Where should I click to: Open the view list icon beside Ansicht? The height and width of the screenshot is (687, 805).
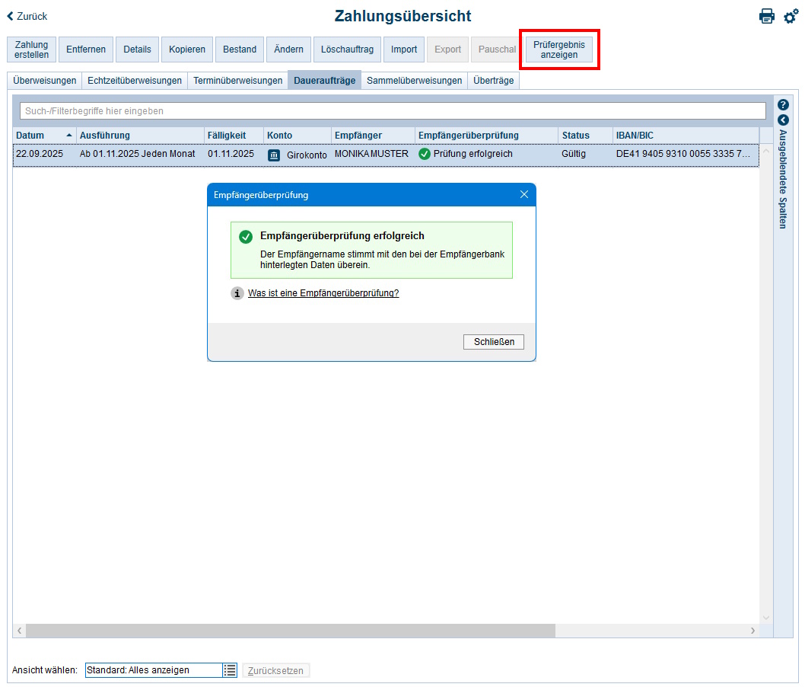coord(230,670)
